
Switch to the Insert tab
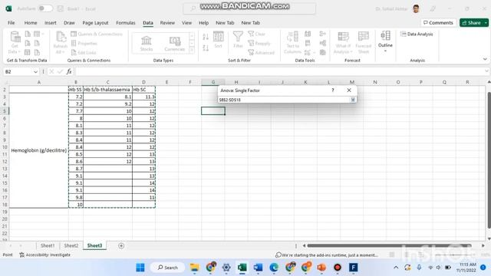tap(50, 23)
